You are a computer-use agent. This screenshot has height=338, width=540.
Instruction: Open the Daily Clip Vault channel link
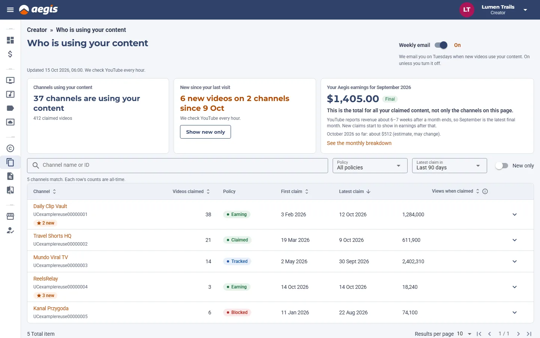pyautogui.click(x=50, y=206)
